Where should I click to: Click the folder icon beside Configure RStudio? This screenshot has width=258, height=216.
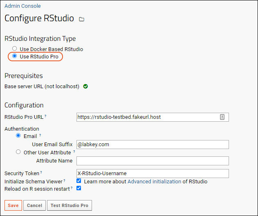point(81,19)
